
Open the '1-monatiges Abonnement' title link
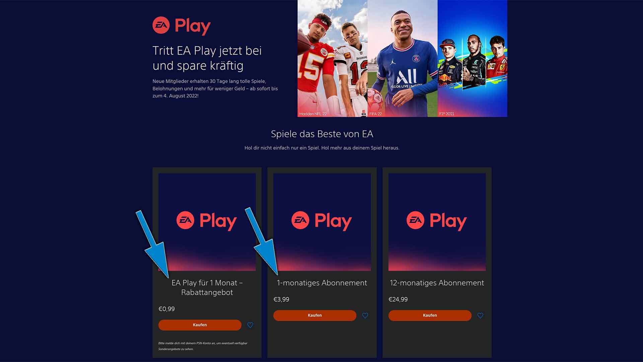point(322,283)
